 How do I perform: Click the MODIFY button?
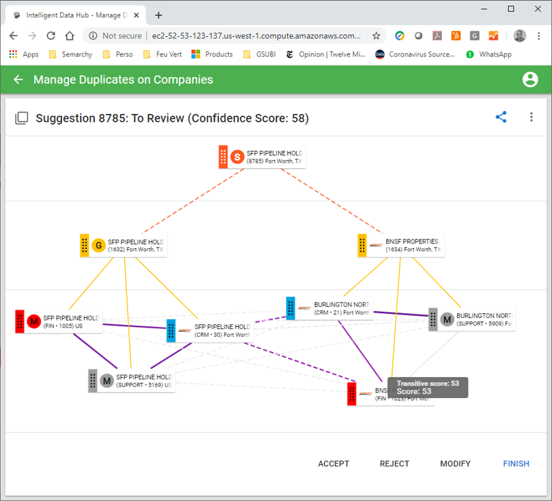coord(455,463)
